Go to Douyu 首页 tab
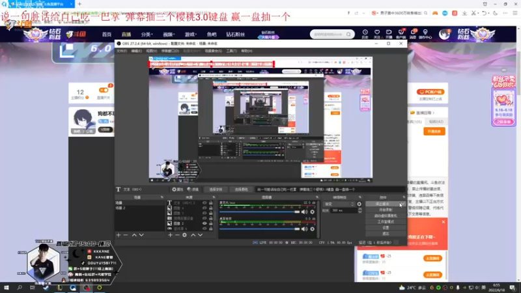Image resolution: width=521 pixels, height=293 pixels. (107, 35)
